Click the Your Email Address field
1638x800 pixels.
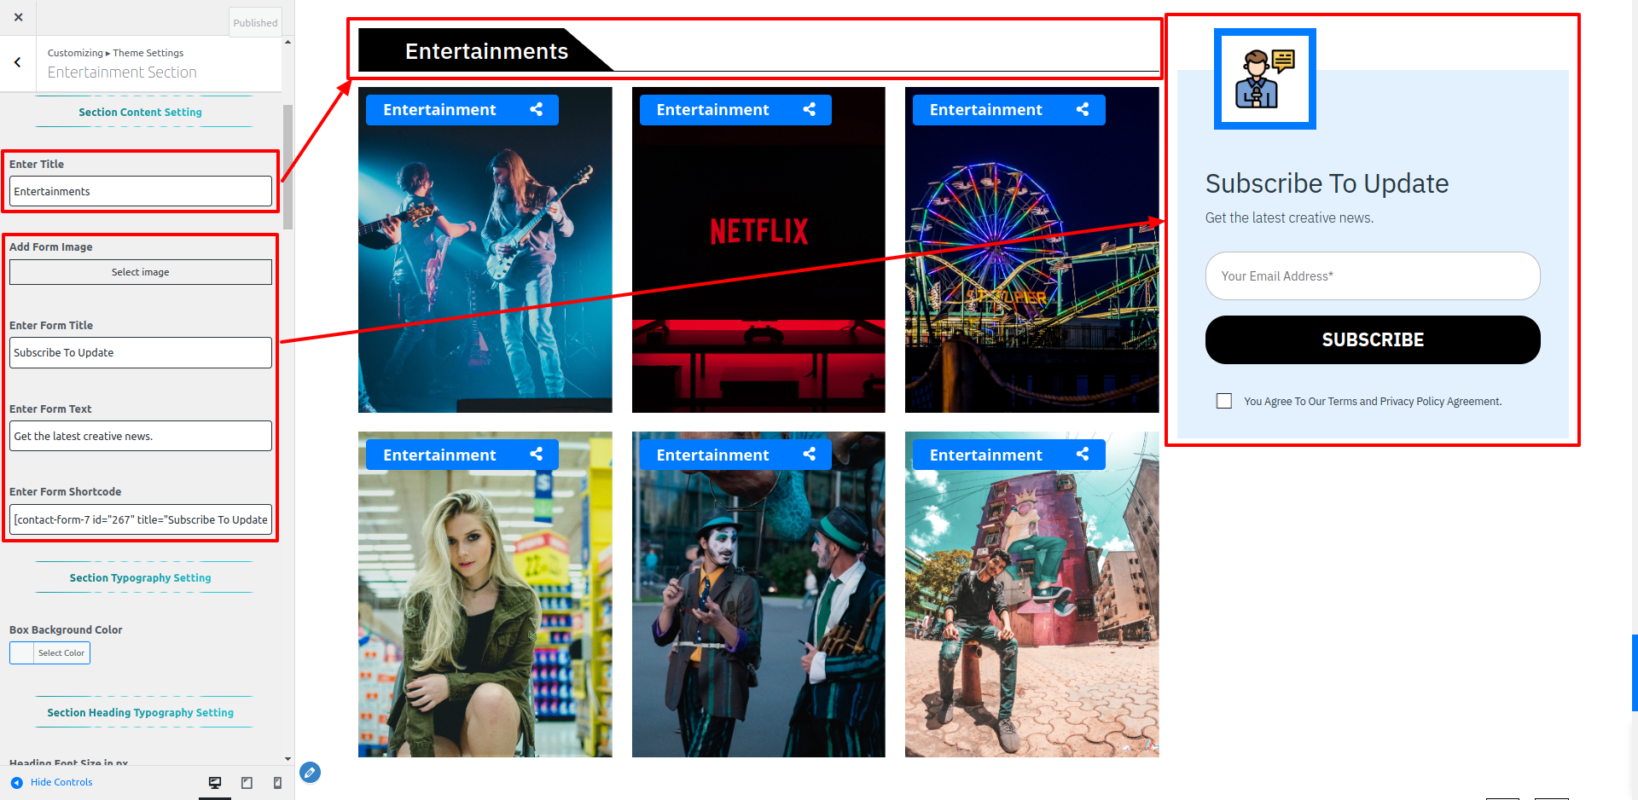tap(1373, 275)
